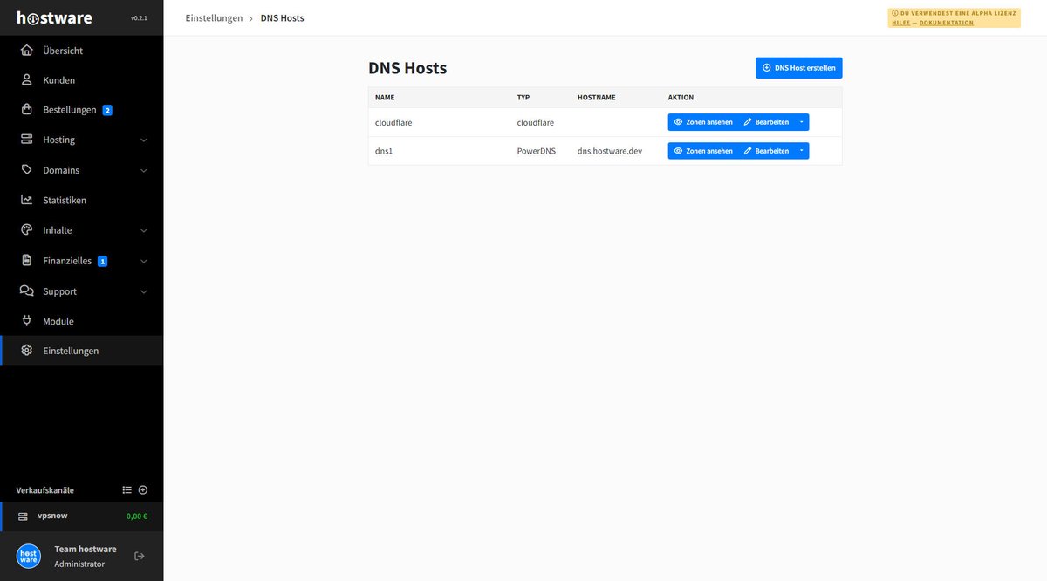Viewport: 1047px width, 581px height.
Task: Select the vpsnow sales channel
Action: click(x=81, y=516)
